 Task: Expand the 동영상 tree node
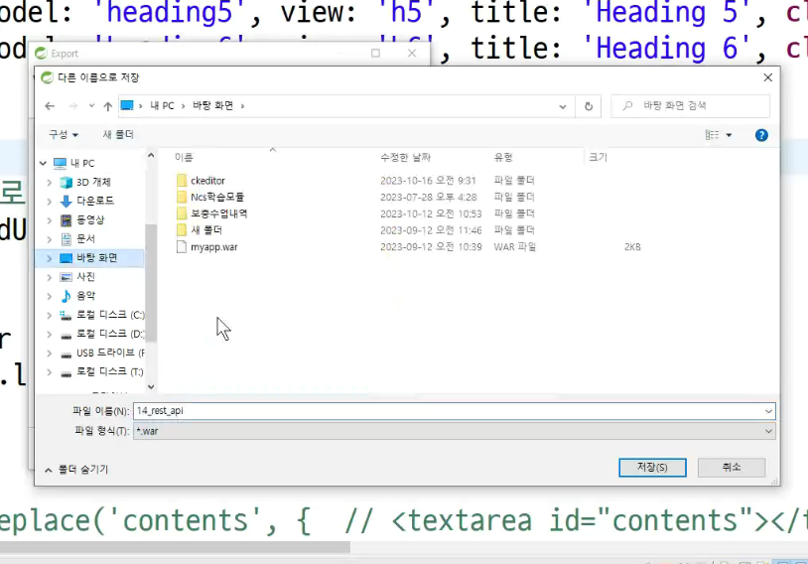[50, 220]
